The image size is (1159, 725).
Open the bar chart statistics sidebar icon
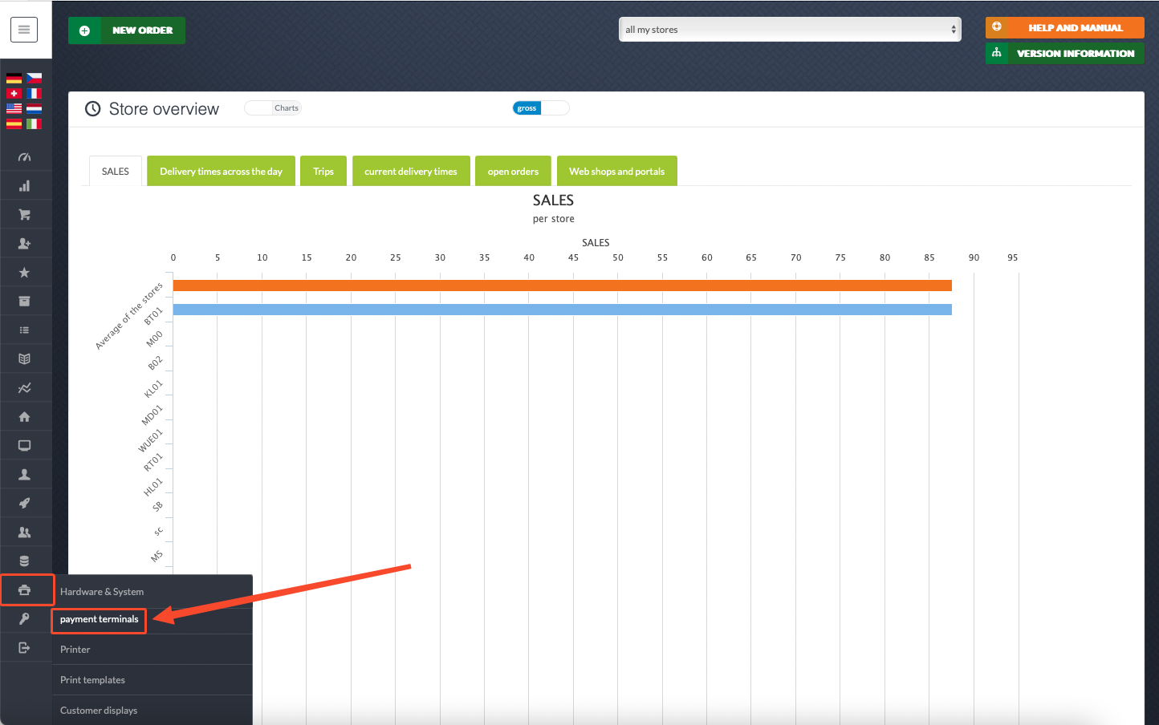tap(25, 186)
